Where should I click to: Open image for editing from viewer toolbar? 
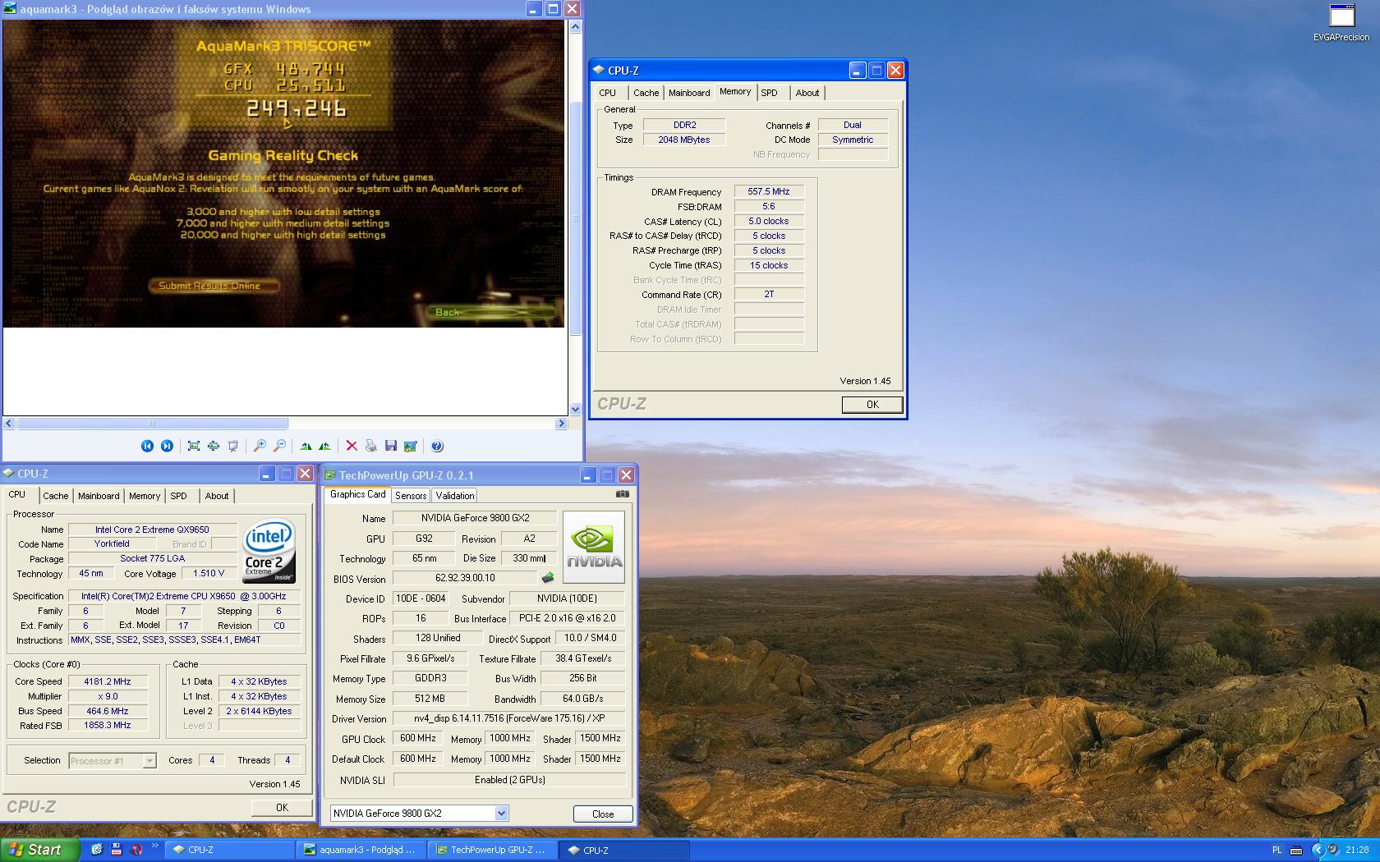point(411,446)
